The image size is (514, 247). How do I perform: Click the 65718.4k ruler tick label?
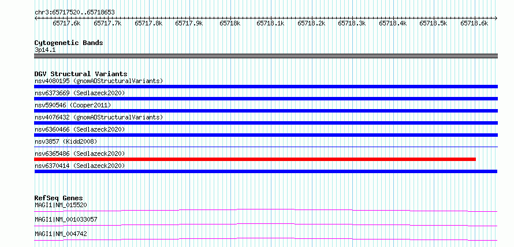(x=393, y=23)
